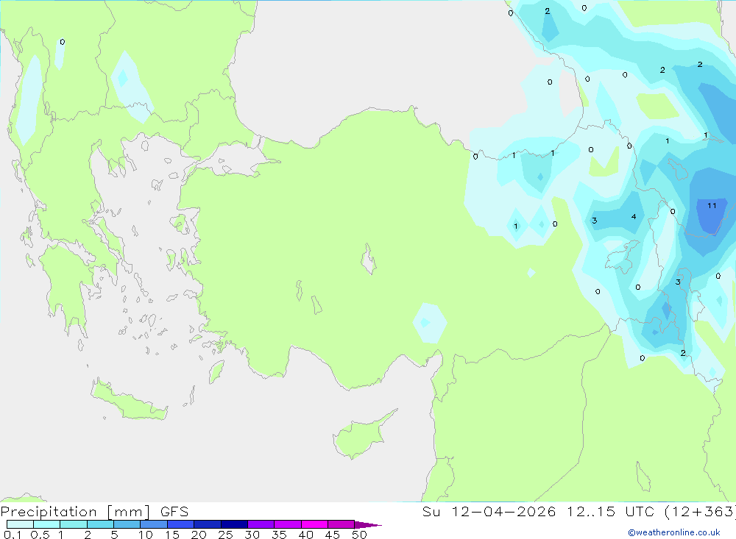The width and height of the screenshot is (736, 539).
Task: Pick the 40–45 mm magenta legend swatch
Action: coord(314,524)
